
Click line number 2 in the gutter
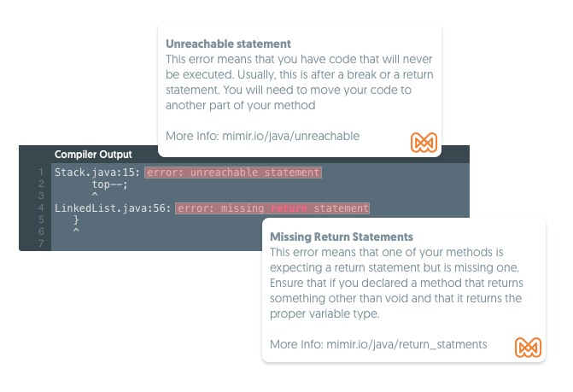pos(41,184)
